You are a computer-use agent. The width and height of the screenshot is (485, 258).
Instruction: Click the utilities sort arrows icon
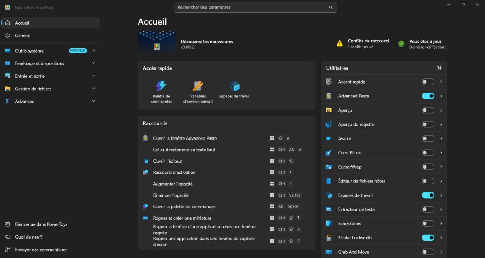[x=439, y=68]
